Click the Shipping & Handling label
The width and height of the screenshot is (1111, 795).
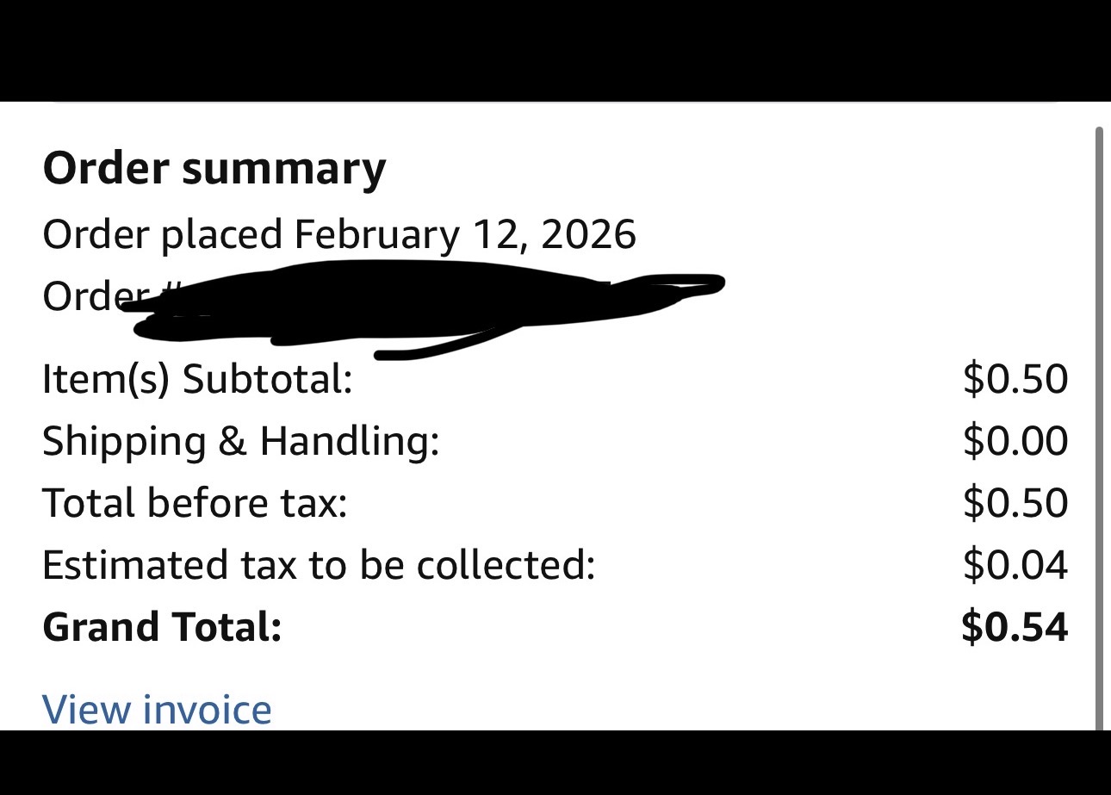coord(240,441)
